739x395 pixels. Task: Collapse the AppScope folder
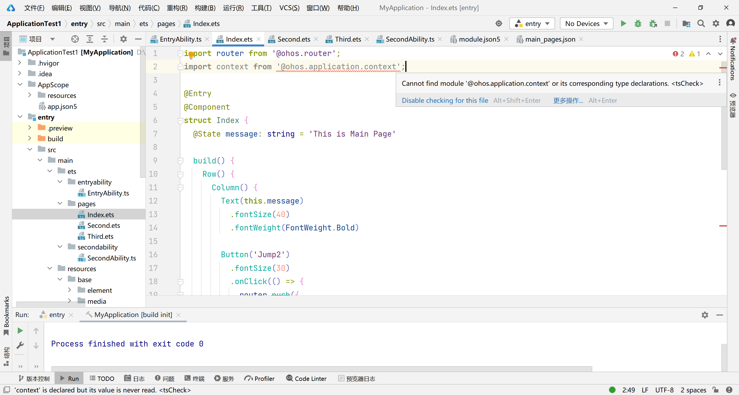(x=20, y=84)
